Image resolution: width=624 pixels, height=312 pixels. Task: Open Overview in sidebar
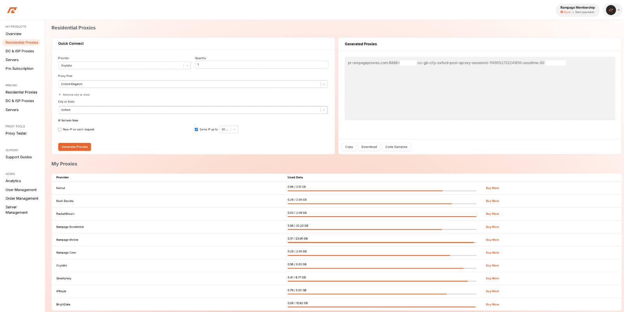click(14, 34)
